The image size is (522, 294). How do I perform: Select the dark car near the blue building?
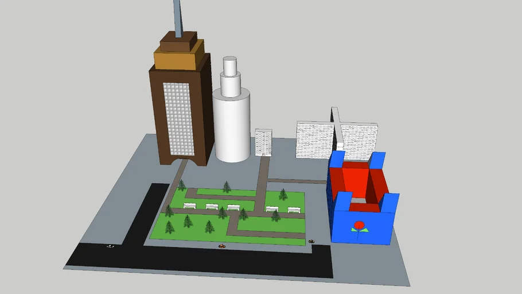point(311,241)
